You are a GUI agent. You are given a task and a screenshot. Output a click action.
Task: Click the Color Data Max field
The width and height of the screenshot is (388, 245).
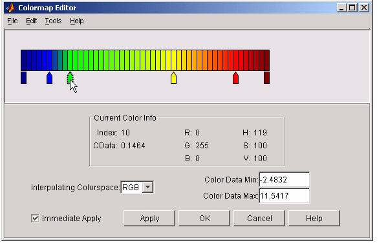coord(285,195)
